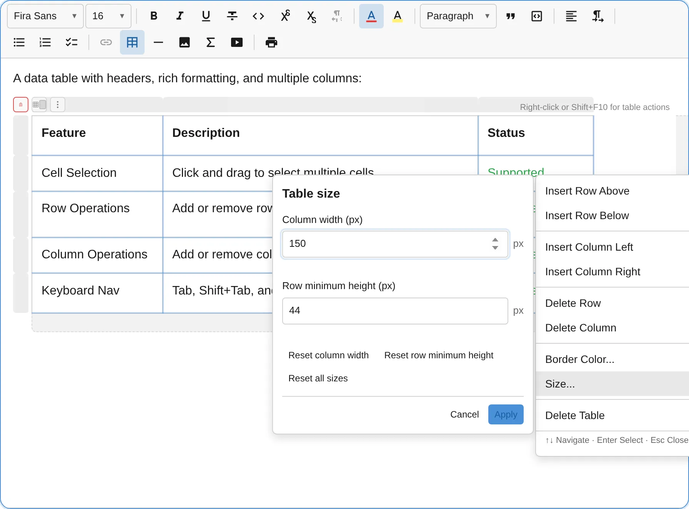Insert a blockquote
The image size is (689, 509).
pos(511,16)
